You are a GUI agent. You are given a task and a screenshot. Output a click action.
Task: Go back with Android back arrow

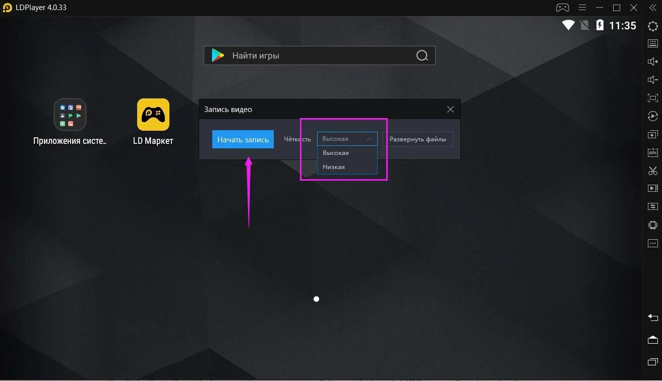[653, 317]
